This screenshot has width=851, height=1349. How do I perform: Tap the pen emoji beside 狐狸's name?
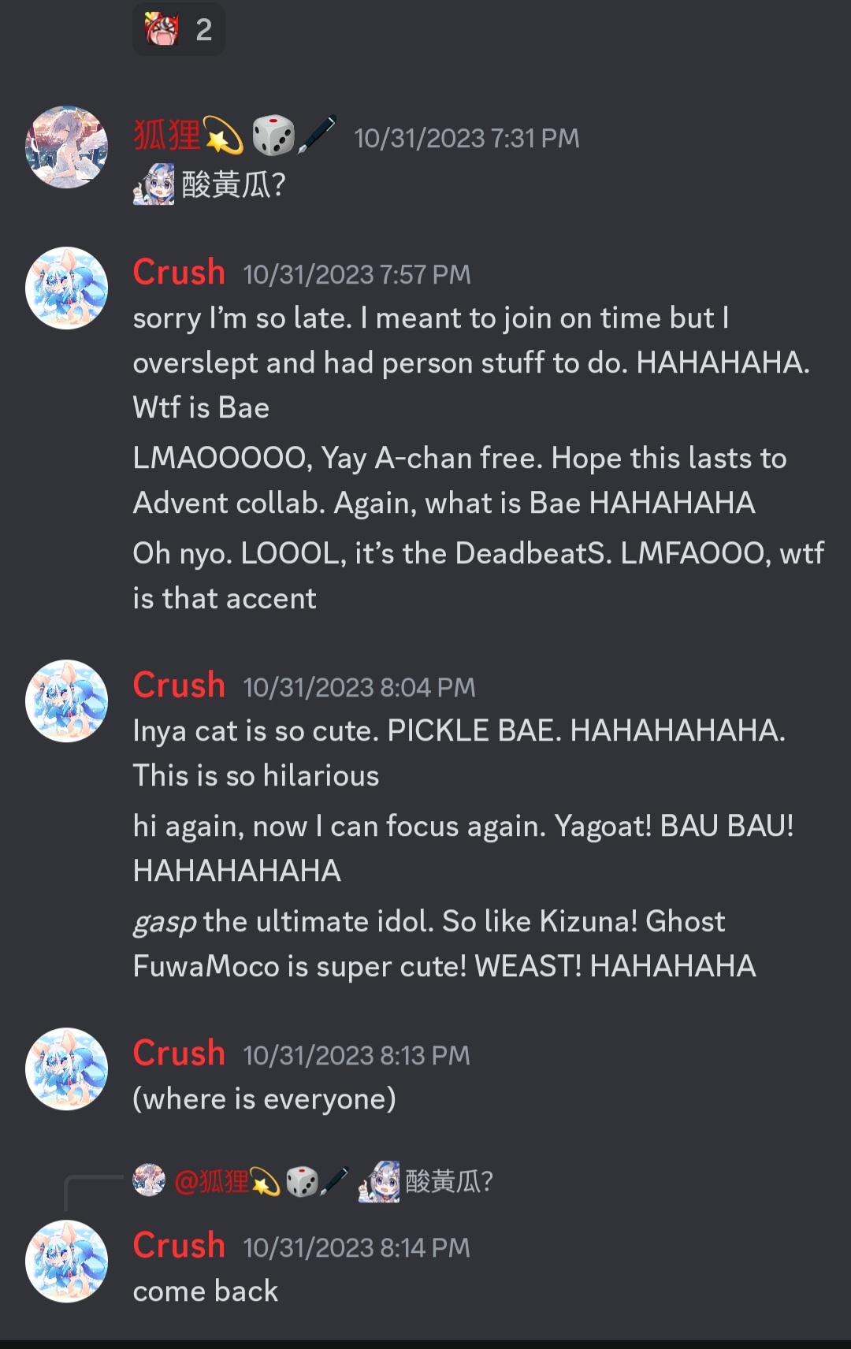317,134
